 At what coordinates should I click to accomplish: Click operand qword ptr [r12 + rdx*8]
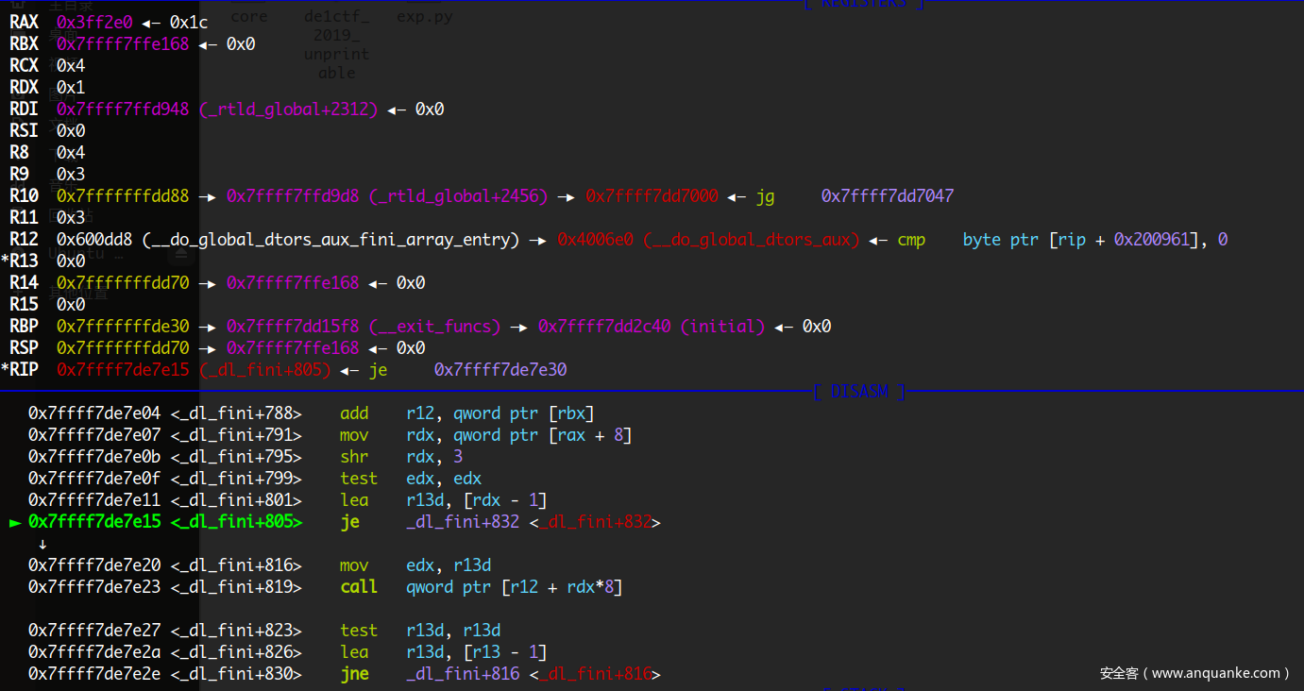[515, 587]
